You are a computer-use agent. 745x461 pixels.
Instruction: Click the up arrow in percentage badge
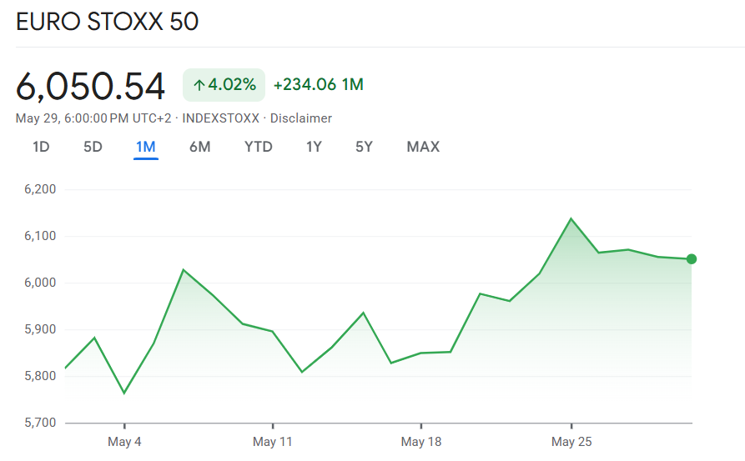(x=199, y=85)
